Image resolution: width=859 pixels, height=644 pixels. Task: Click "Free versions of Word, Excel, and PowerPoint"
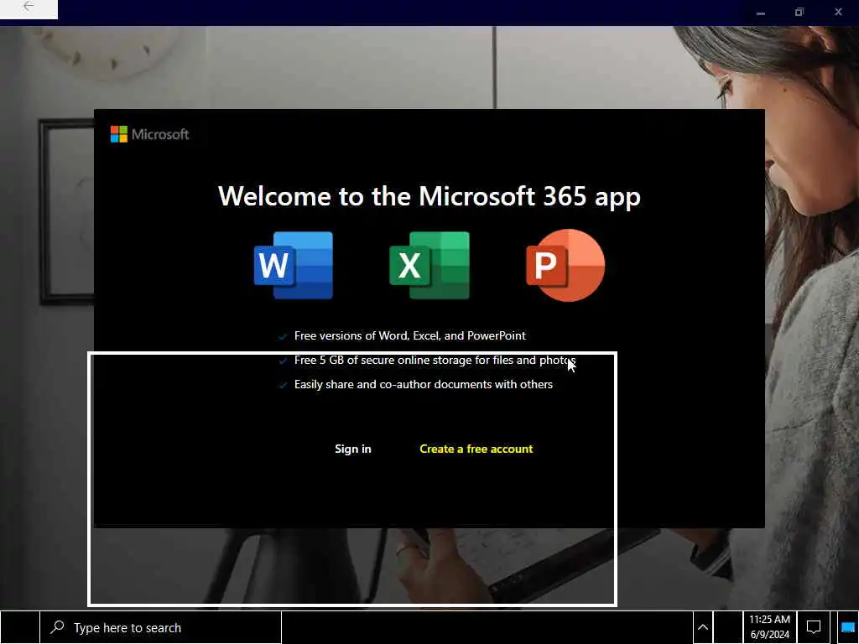(x=409, y=335)
